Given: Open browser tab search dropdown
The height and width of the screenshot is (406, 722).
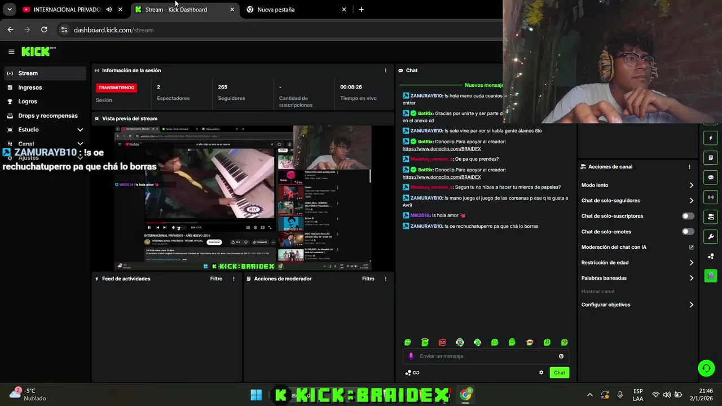Looking at the screenshot, I should coord(10,10).
